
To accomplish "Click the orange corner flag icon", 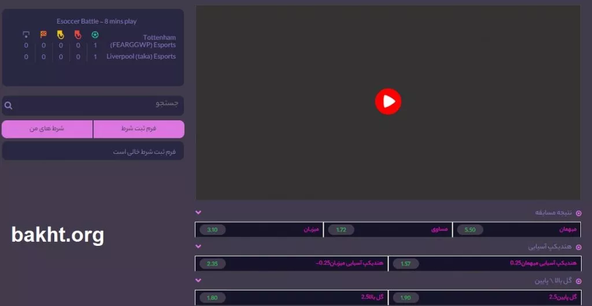I will (x=43, y=35).
